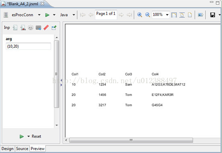Screen dimensions: 222x153
Task: Open the esProcConn data adapter dropdown
Action: pyautogui.click(x=39, y=15)
